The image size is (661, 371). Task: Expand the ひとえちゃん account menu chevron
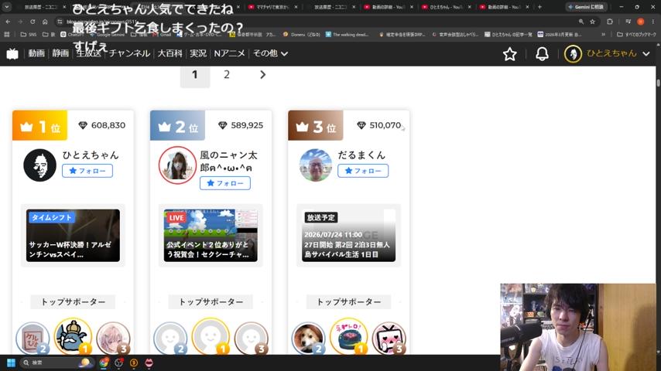(646, 54)
